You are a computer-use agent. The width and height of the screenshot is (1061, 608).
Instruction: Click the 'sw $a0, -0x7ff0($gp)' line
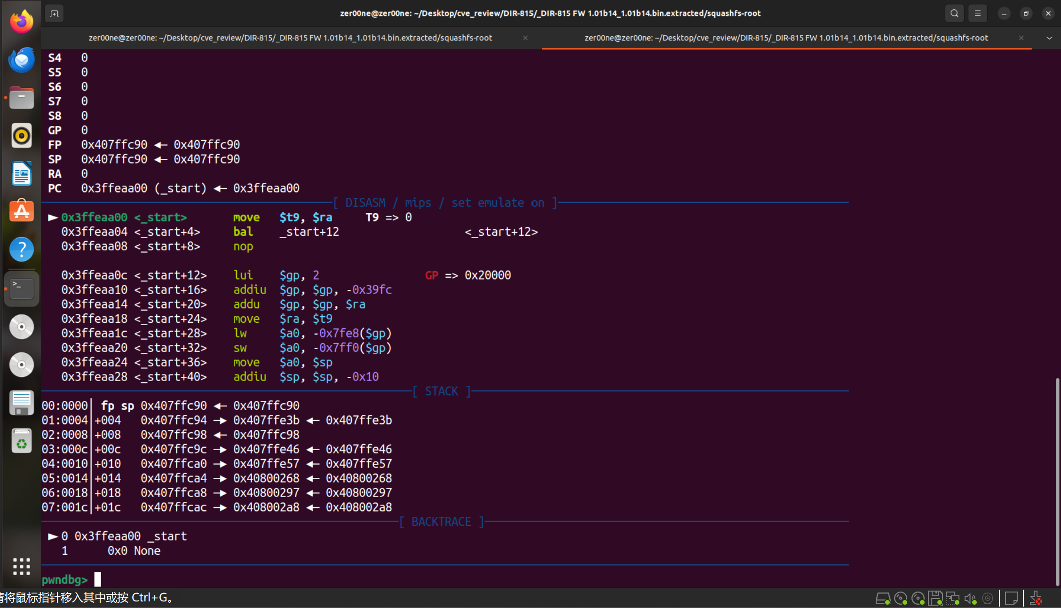(227, 348)
